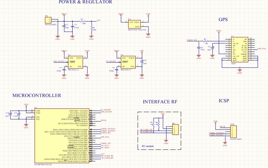The height and width of the screenshot is (168, 268).
Task: Click the VGPS power port in GPS section
Action: point(219,31)
